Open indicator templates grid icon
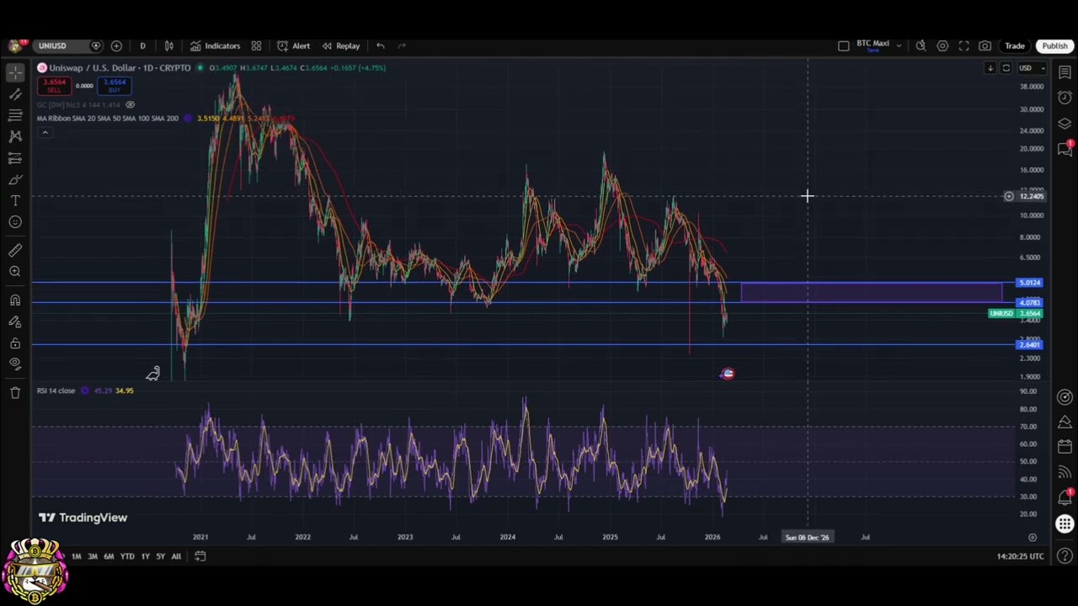Screen dimensions: 1078x606 [x=256, y=45]
